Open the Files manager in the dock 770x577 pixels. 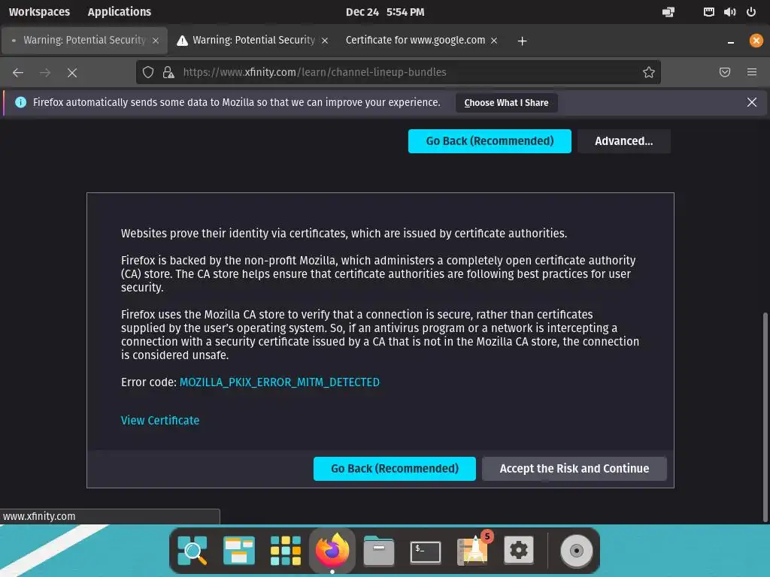point(379,551)
